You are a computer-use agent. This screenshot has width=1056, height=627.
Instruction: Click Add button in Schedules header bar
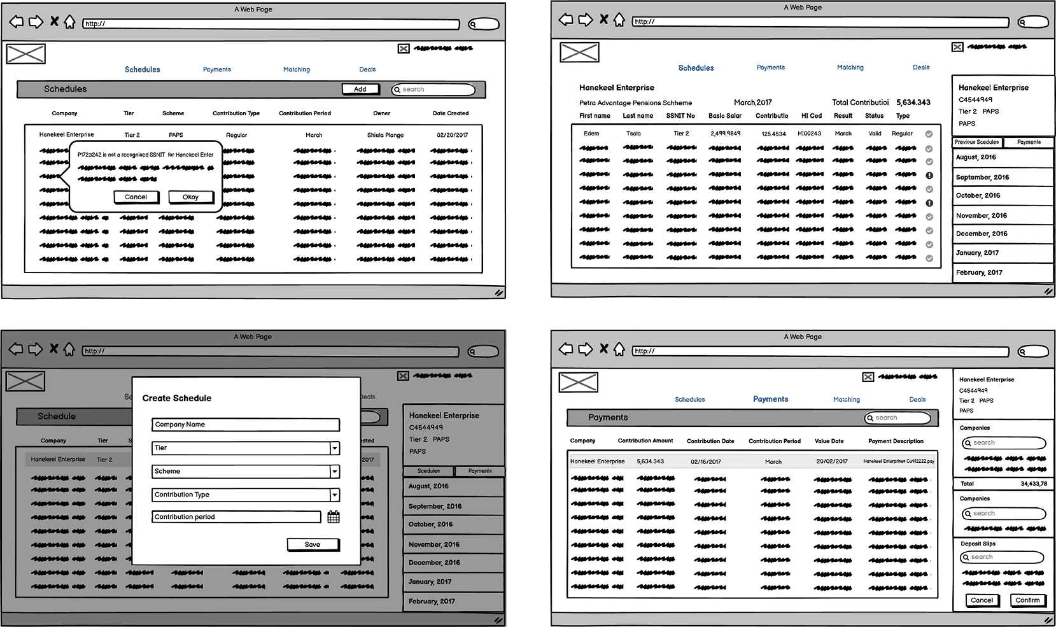click(360, 89)
